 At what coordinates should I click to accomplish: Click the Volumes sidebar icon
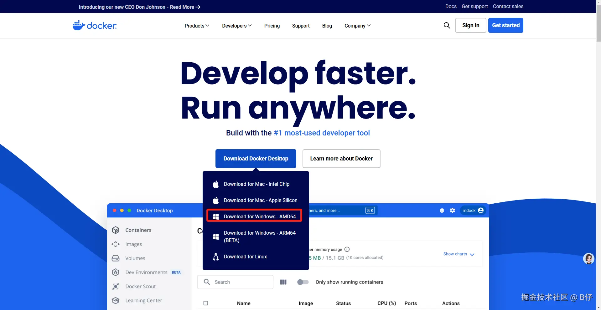(116, 258)
